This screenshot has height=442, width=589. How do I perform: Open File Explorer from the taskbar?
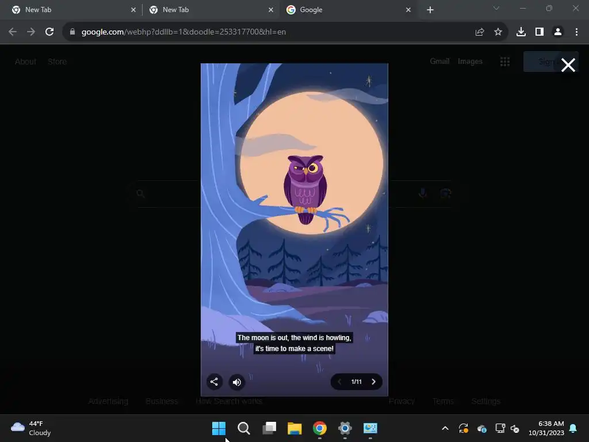tap(294, 428)
